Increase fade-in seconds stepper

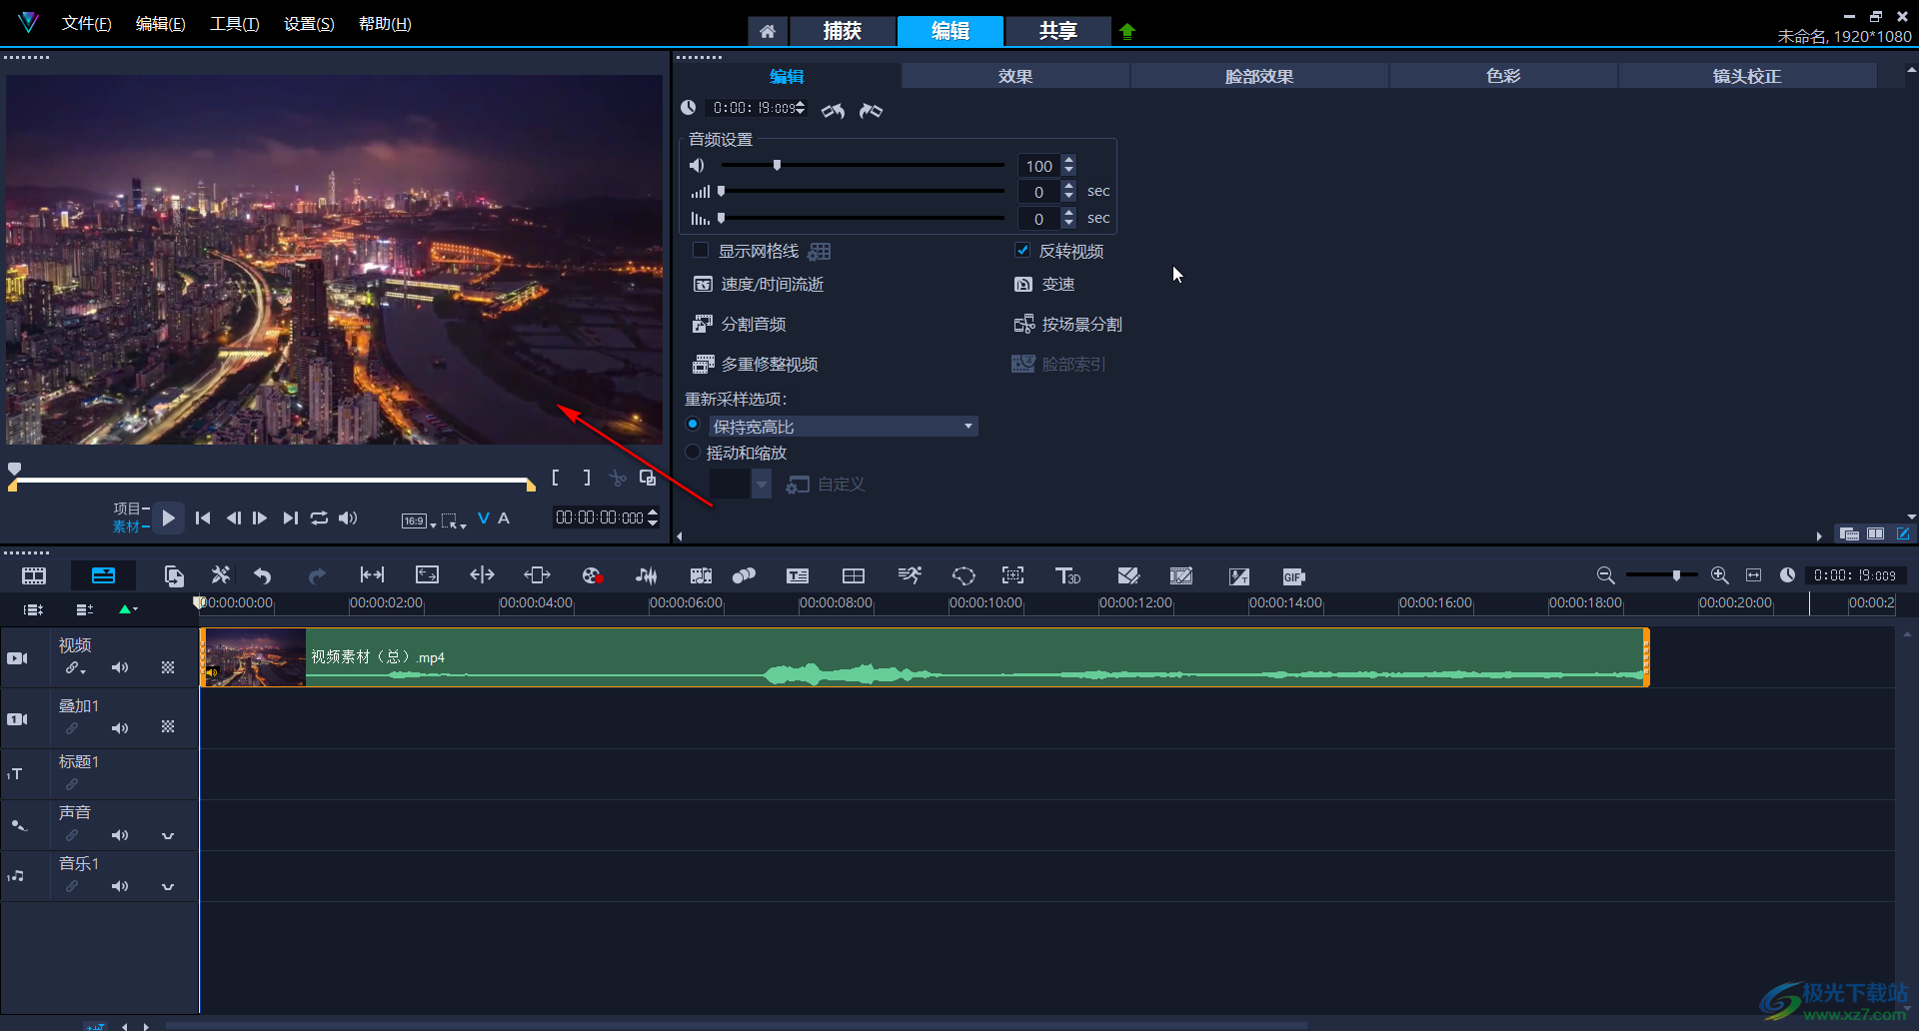(x=1068, y=186)
